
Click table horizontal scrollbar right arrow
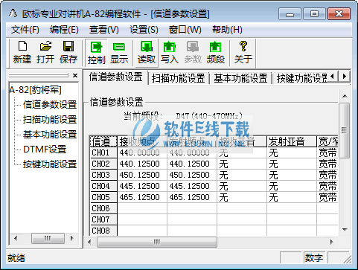click(x=332, y=242)
